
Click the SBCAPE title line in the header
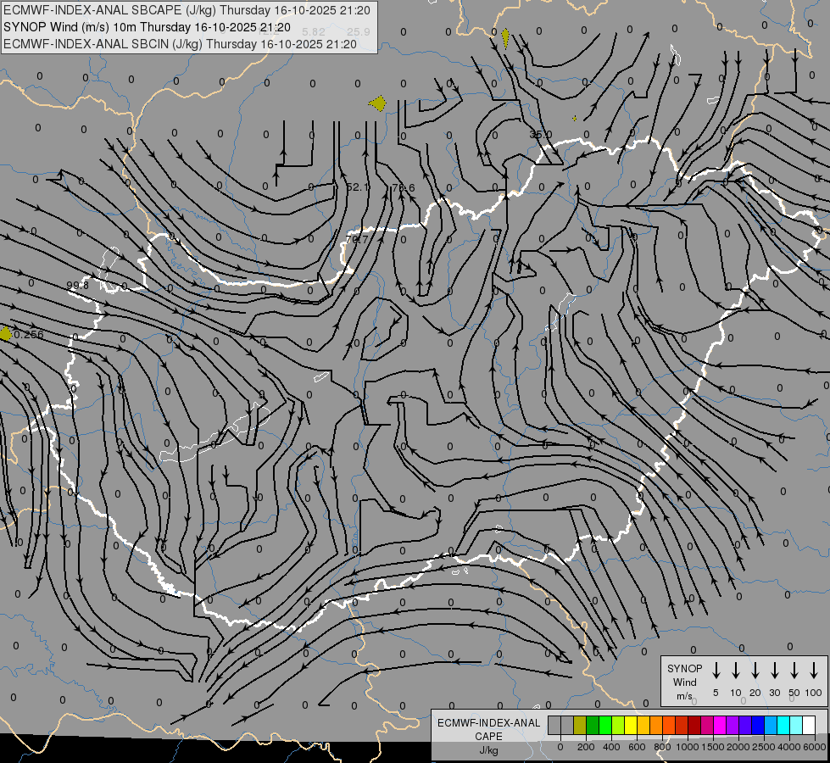coord(187,10)
